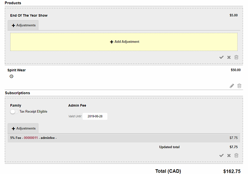Screen dimensions: 248x174
Task: Open Adjustments tab under End Of The Year Show
Action: pos(23,25)
